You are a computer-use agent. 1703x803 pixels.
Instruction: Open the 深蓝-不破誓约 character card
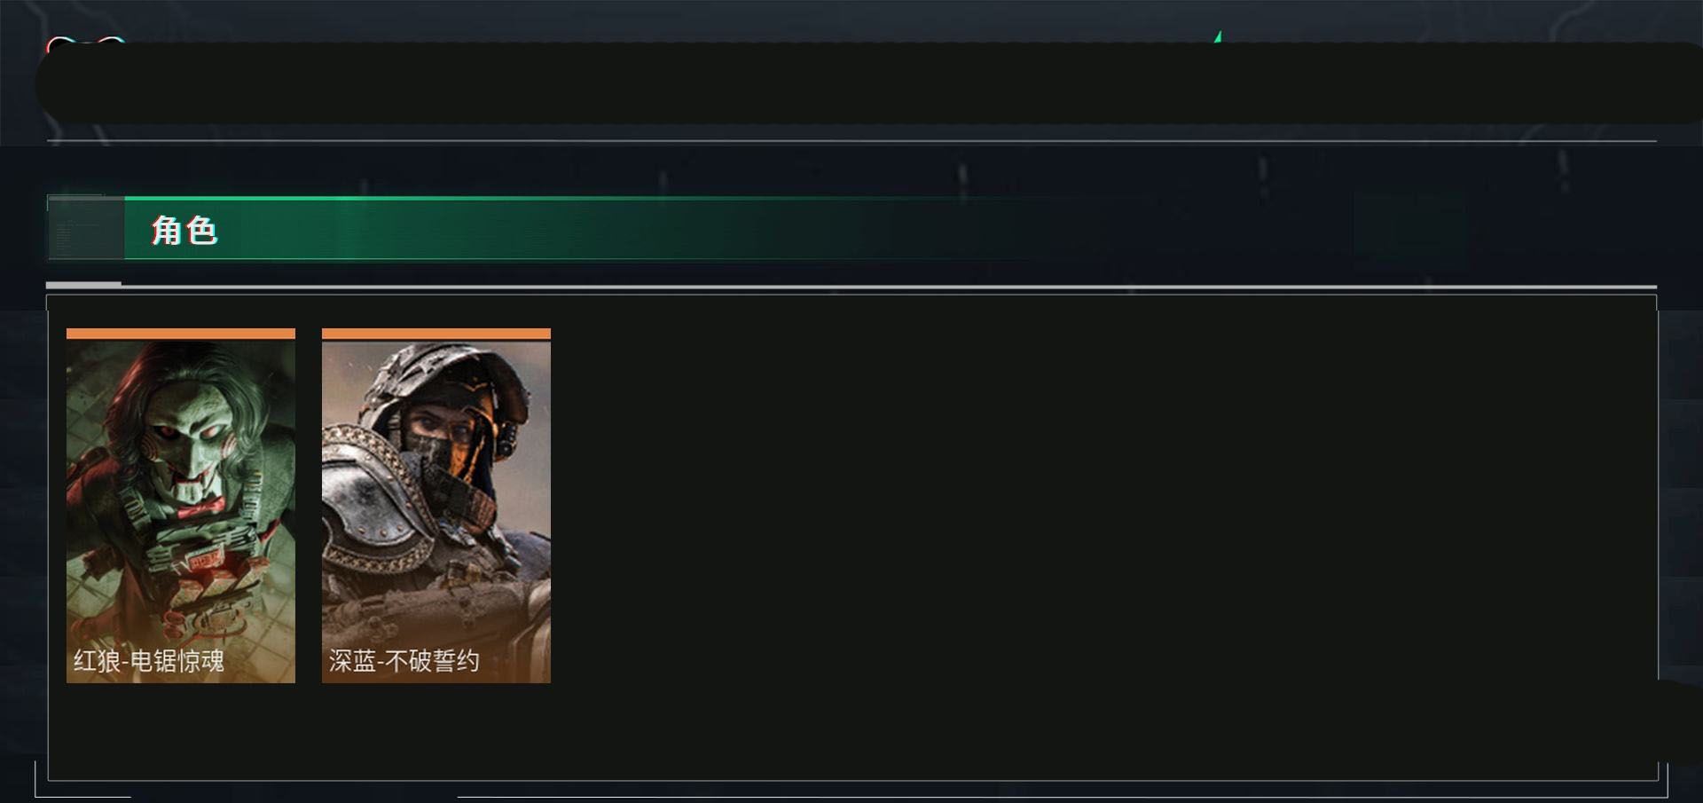[436, 506]
